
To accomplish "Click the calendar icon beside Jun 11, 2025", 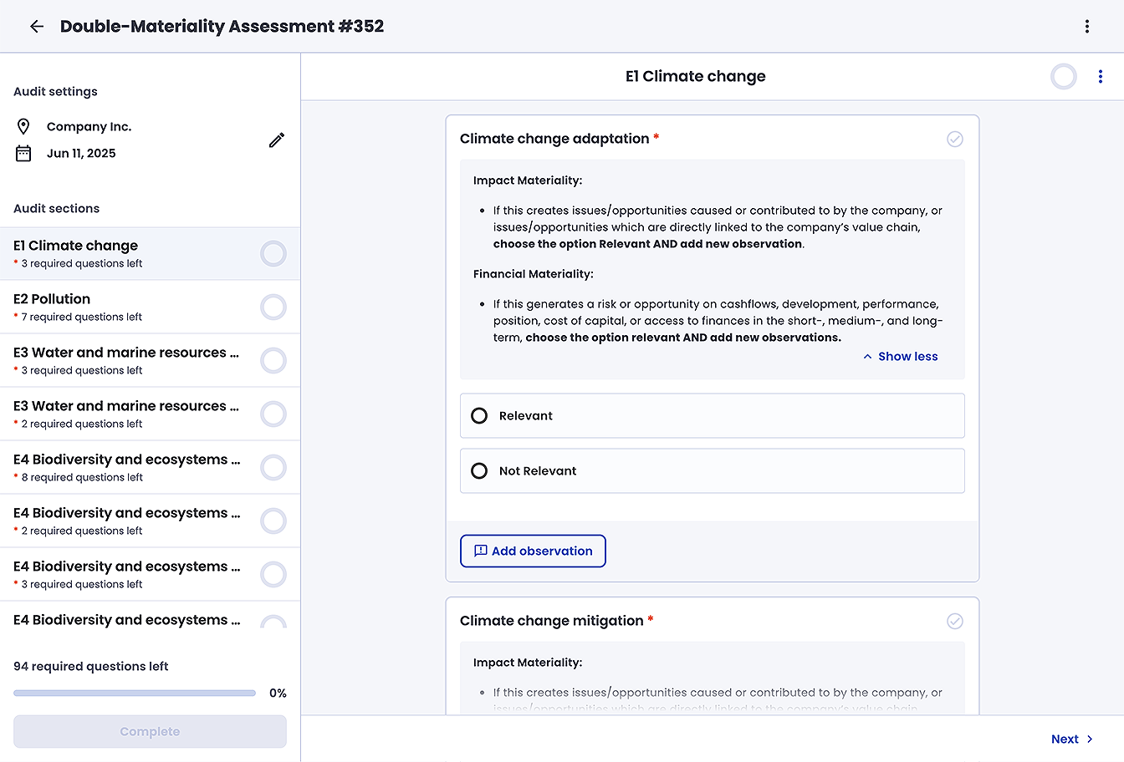I will (23, 153).
